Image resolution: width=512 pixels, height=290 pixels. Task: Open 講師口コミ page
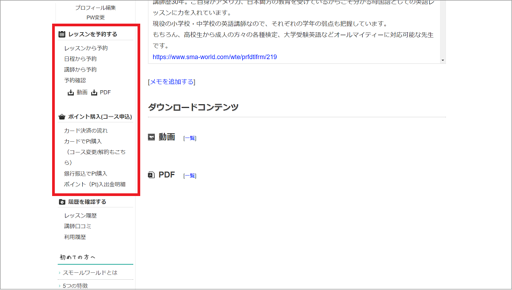tap(77, 226)
